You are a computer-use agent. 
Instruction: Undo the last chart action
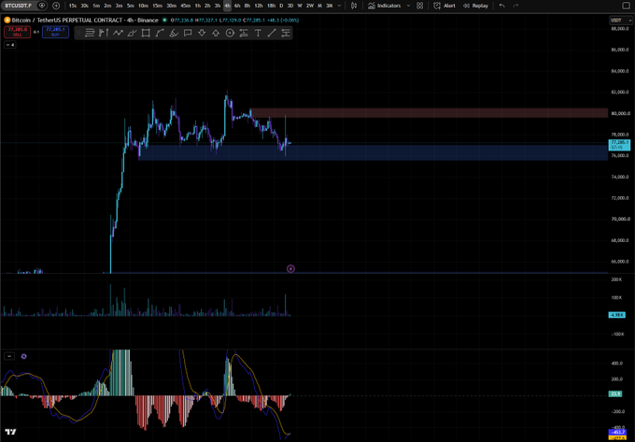(502, 6)
